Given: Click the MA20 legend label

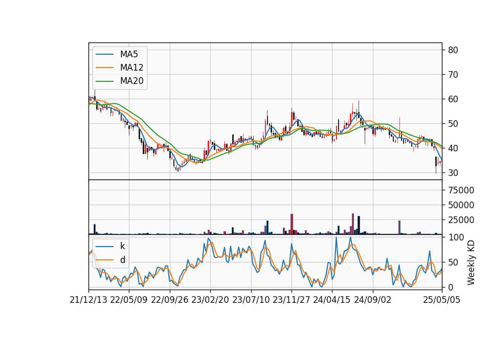Looking at the screenshot, I should tap(131, 81).
